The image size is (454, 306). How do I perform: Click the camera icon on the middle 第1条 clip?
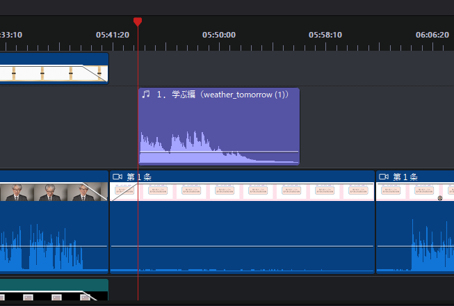[117, 177]
